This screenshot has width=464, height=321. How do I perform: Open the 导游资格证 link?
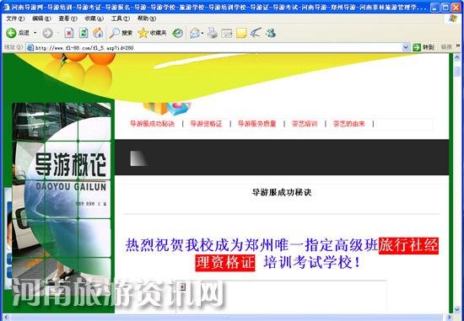click(x=206, y=124)
